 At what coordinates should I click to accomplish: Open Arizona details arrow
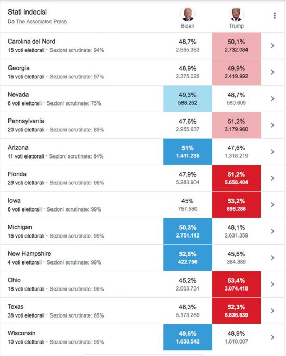[x=272, y=152]
